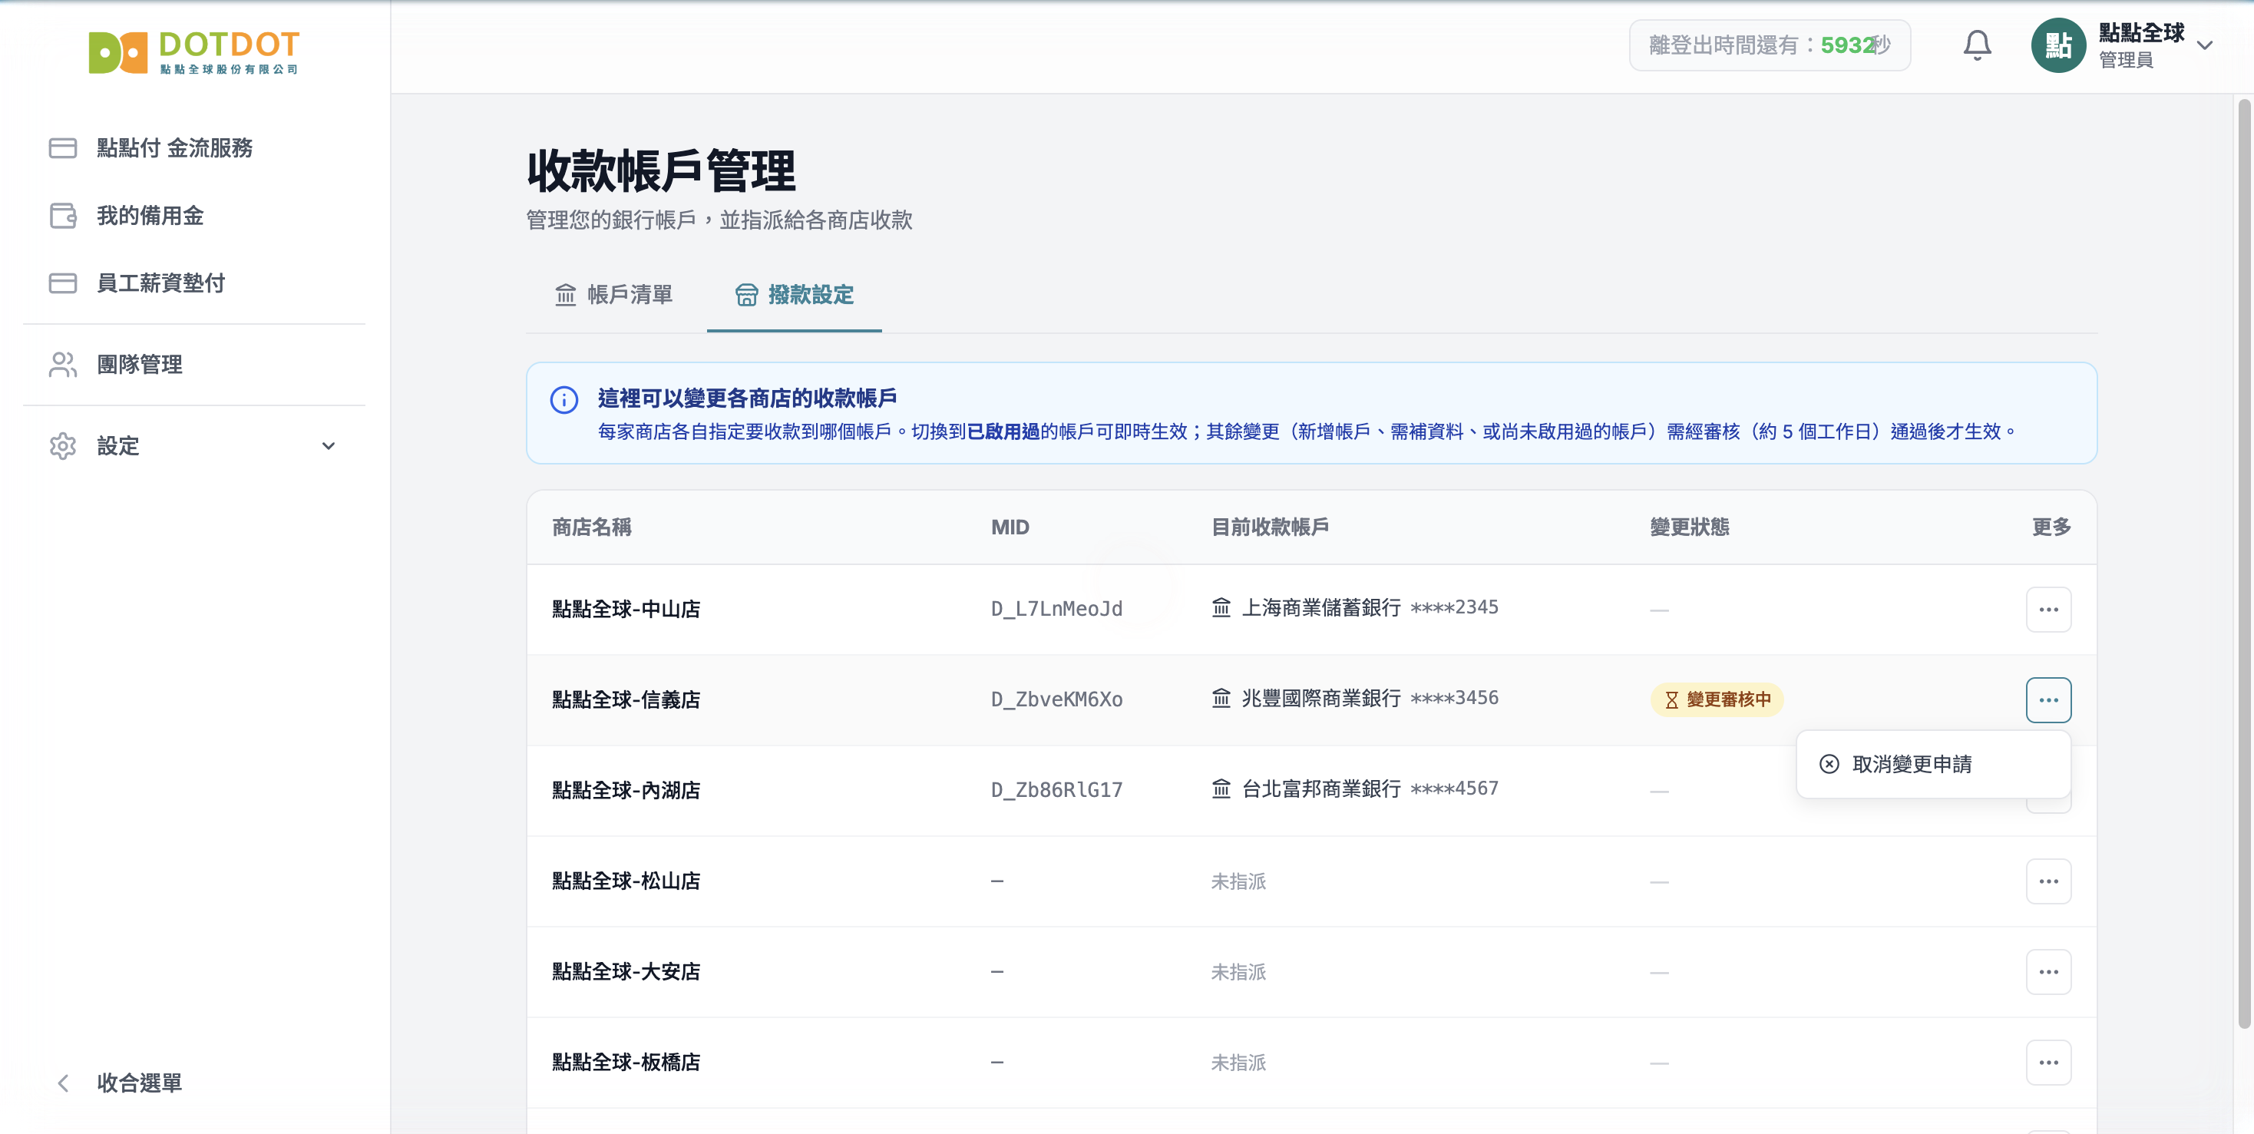Click the logout countdown timer
The image size is (2254, 1134).
[1770, 45]
